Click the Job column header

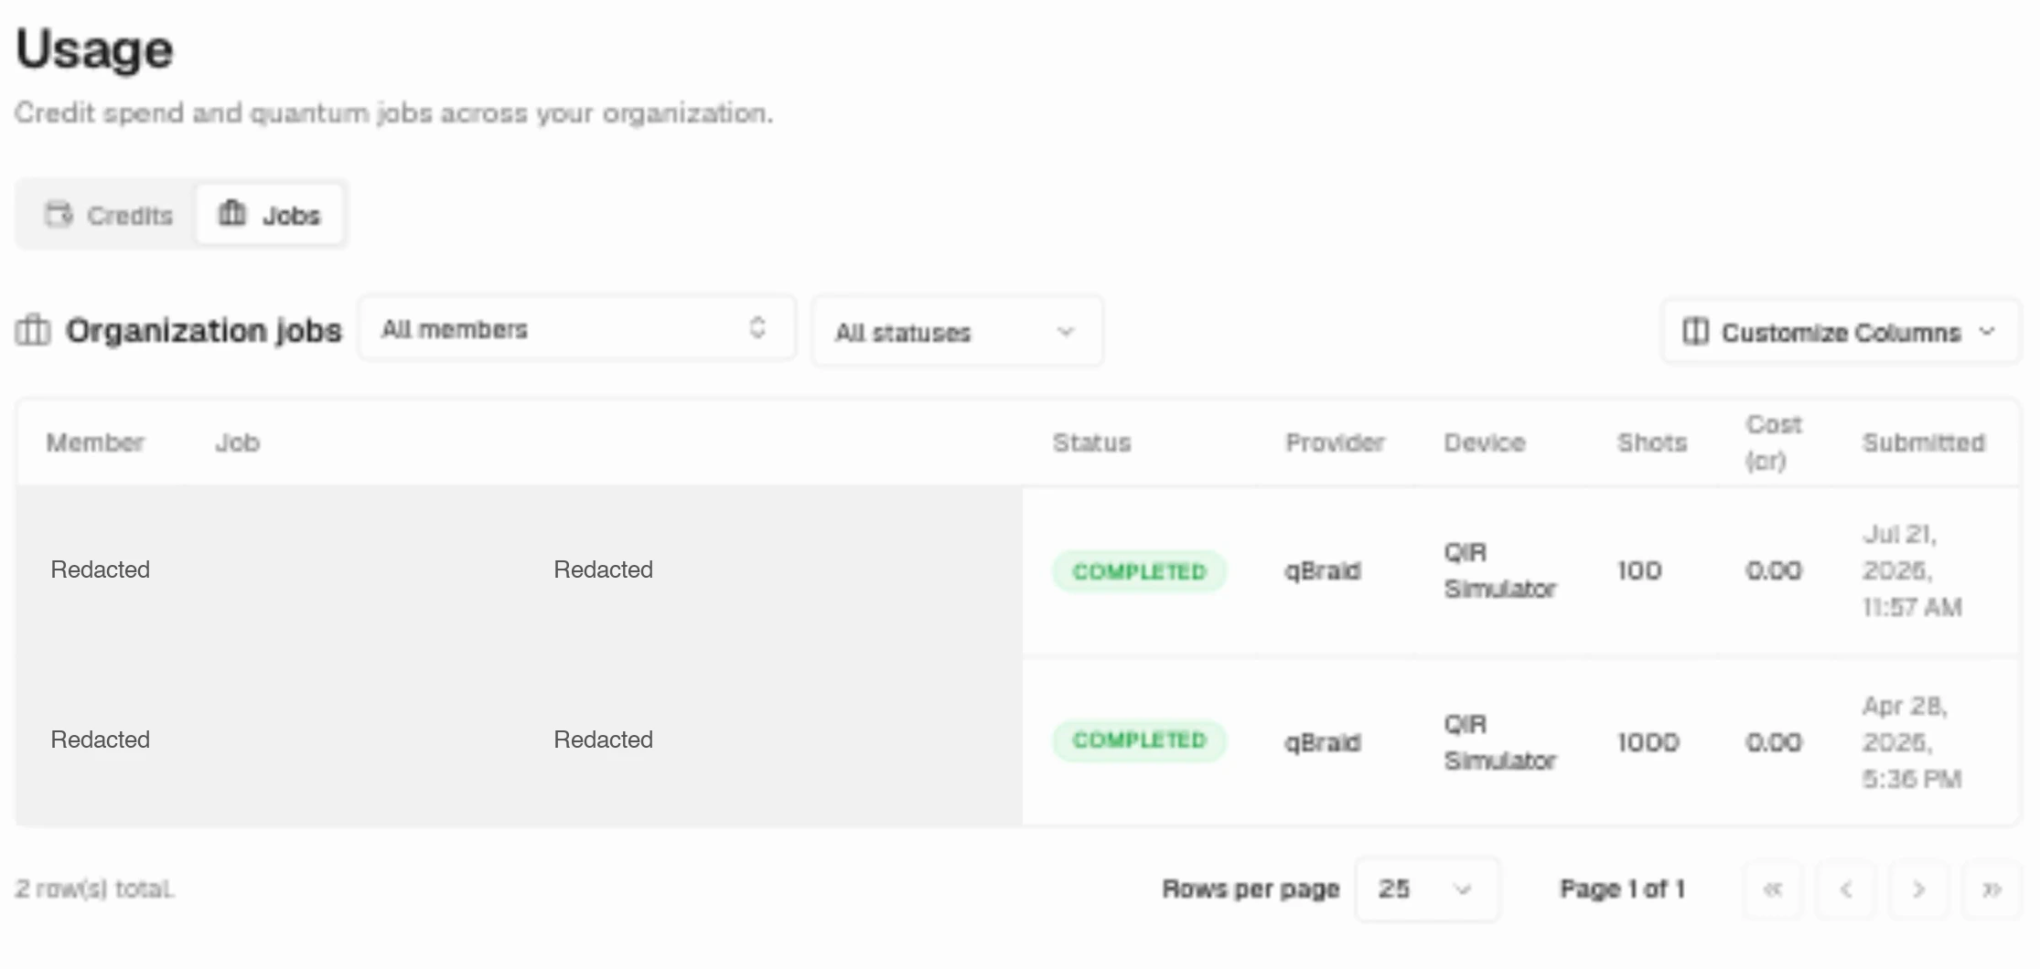pyautogui.click(x=238, y=442)
